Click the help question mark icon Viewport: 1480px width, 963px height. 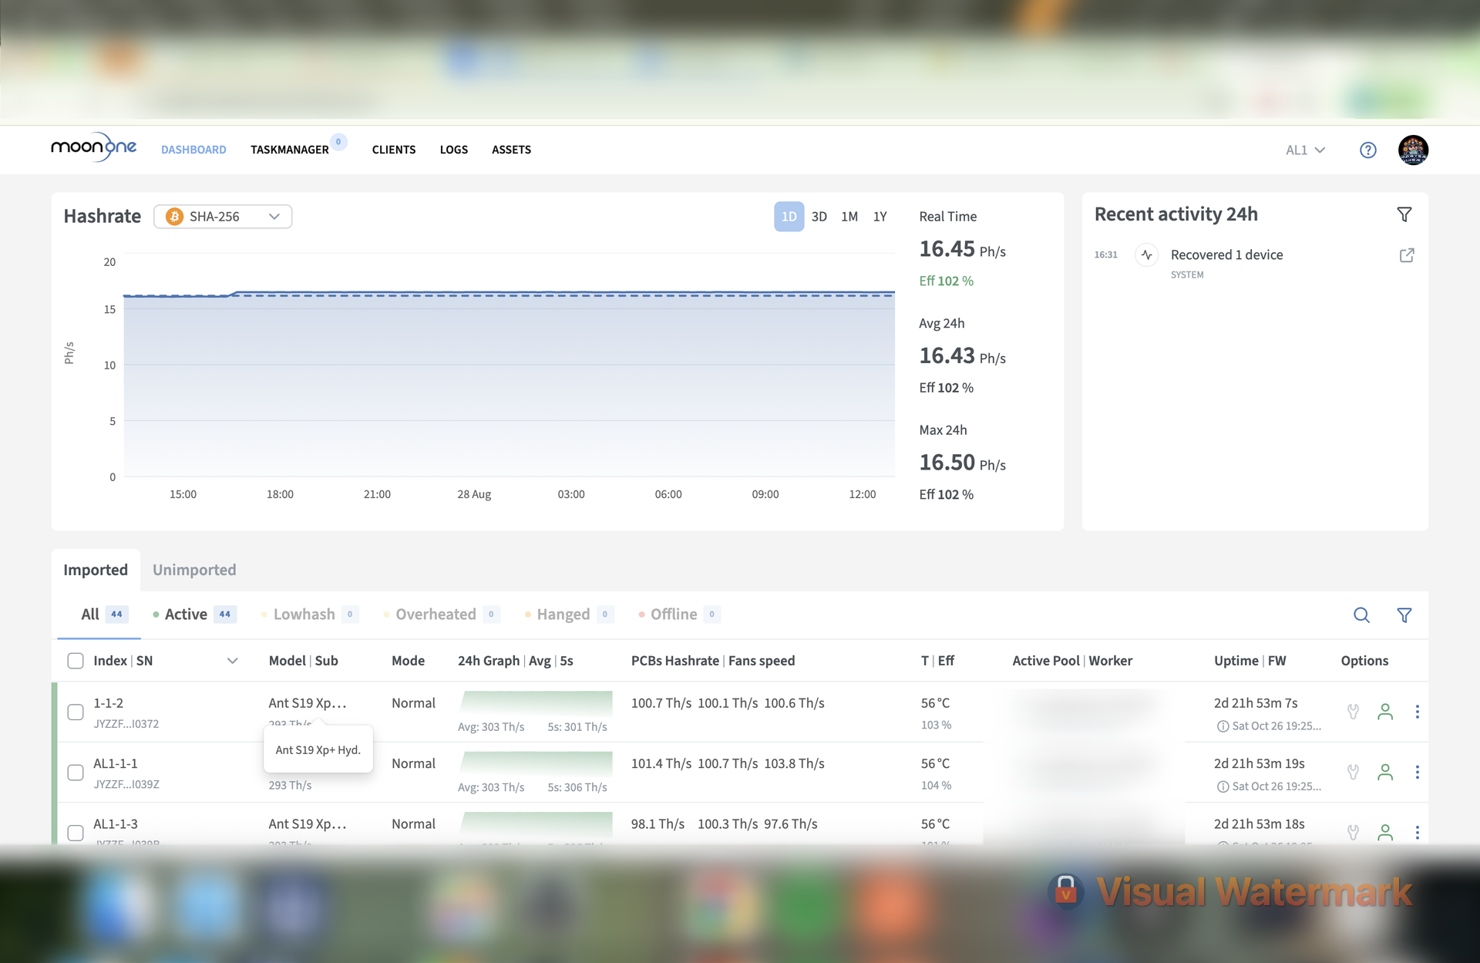pyautogui.click(x=1367, y=150)
